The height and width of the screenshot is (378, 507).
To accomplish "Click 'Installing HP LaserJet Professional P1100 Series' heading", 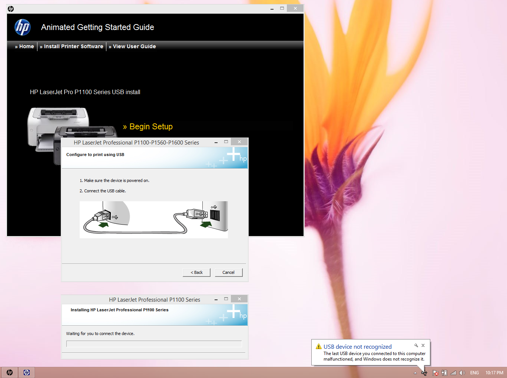I will [x=119, y=310].
